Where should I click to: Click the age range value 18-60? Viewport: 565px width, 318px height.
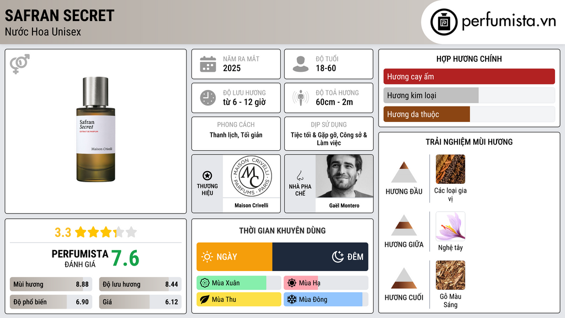[326, 68]
